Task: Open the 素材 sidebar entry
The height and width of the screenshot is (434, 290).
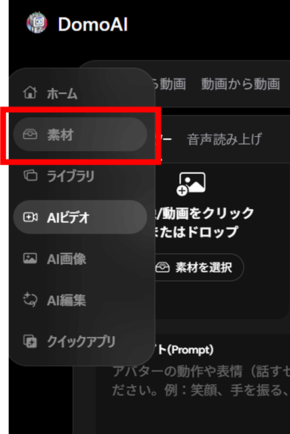Action: click(x=80, y=134)
